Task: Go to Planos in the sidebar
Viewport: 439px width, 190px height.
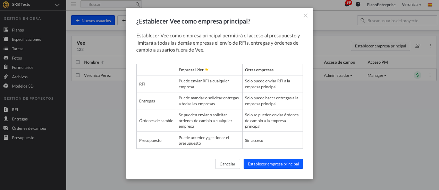Action: pyautogui.click(x=18, y=30)
